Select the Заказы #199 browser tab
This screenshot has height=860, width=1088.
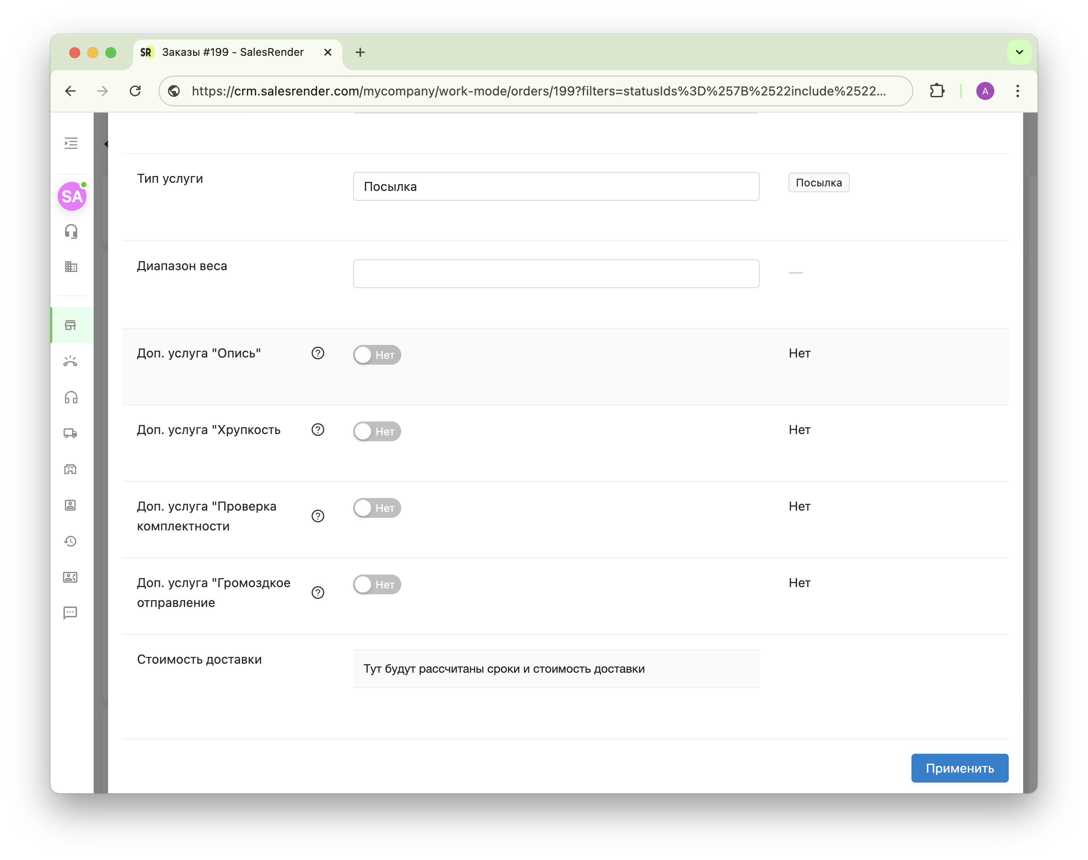point(233,52)
